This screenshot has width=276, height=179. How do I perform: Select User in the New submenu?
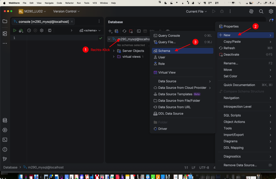coord(182,57)
